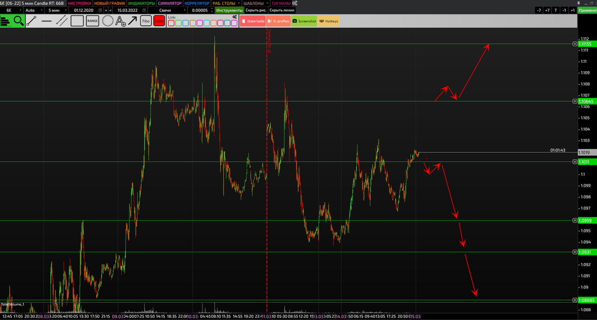Screen dimensions: 597x320
Task: Open the 6E instrument dropdown
Action: click(12, 10)
